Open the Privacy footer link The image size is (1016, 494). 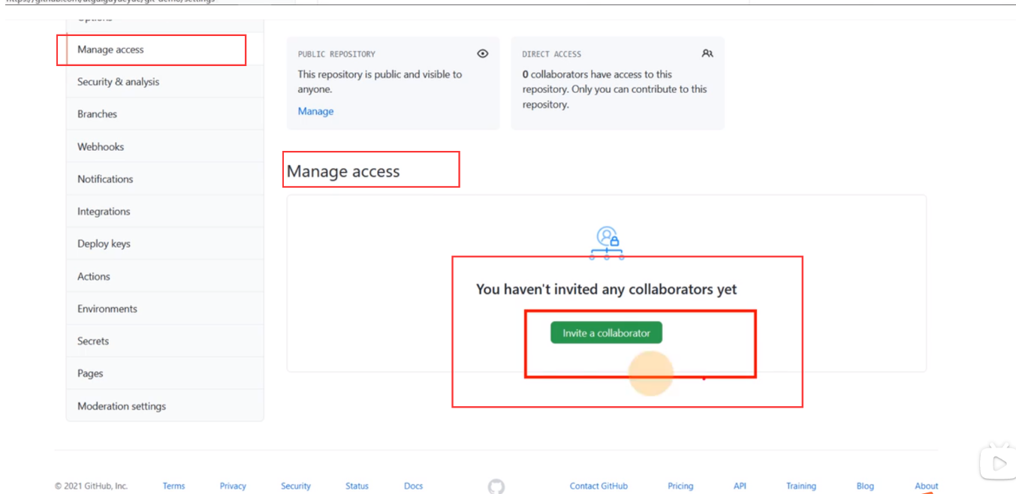[233, 486]
